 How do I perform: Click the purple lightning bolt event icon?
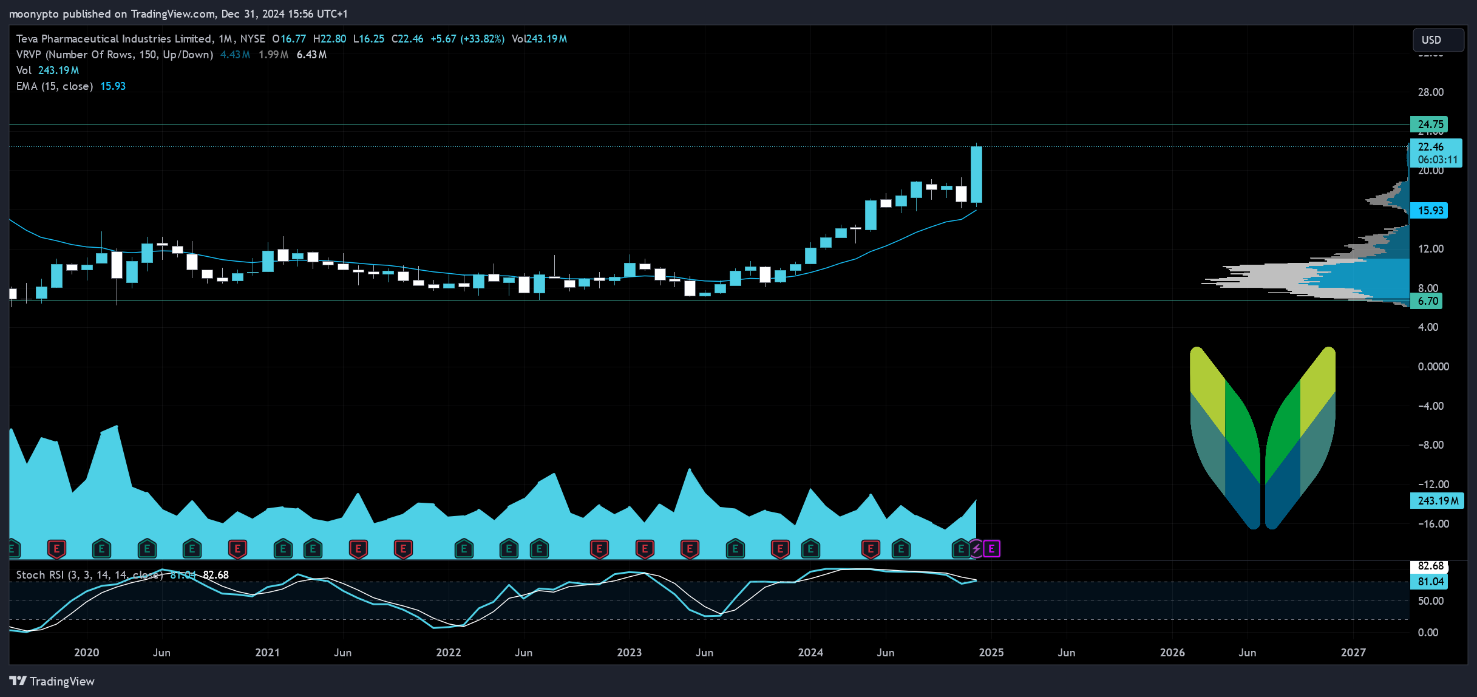[x=976, y=549]
